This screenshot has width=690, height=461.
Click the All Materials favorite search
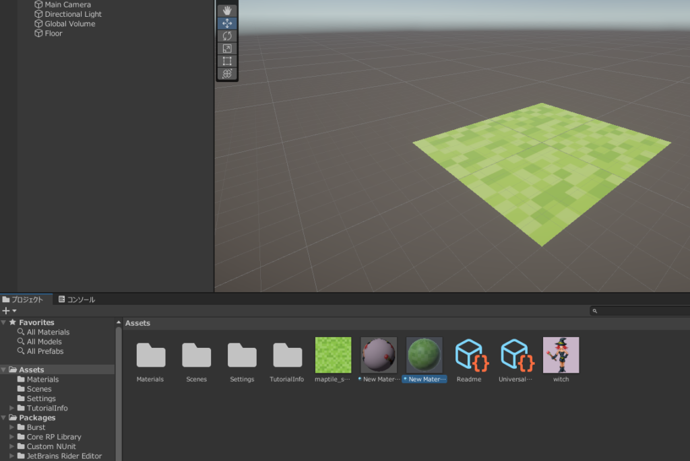(x=48, y=332)
